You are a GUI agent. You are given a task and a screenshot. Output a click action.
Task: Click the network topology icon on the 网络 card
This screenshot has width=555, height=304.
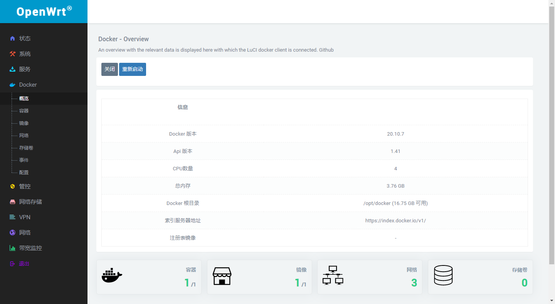click(333, 276)
